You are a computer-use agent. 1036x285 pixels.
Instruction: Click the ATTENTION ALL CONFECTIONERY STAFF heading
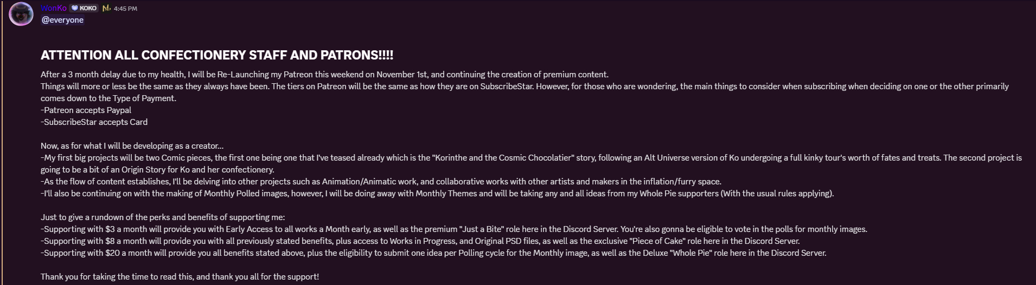(x=217, y=55)
